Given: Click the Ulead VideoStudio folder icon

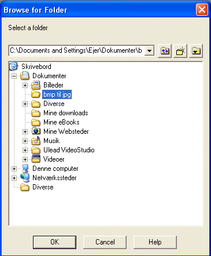Looking at the screenshot, I should pos(36,150).
